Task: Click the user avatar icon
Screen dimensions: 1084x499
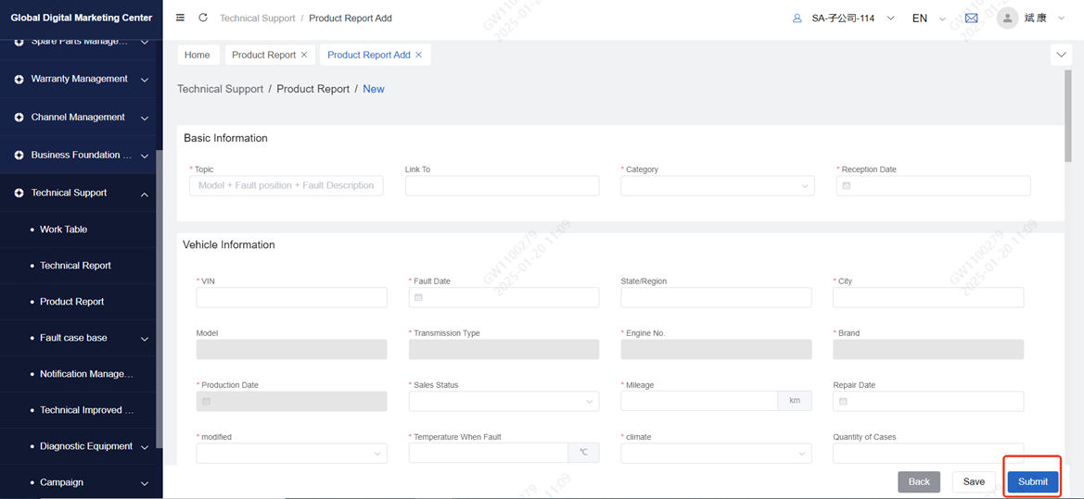Action: tap(1007, 18)
